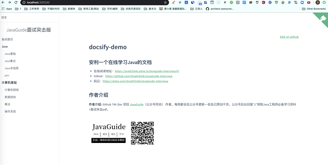Viewport: 328px width, 165px height.
Task: Open the architect-awesome bookmark
Action: [219, 9]
